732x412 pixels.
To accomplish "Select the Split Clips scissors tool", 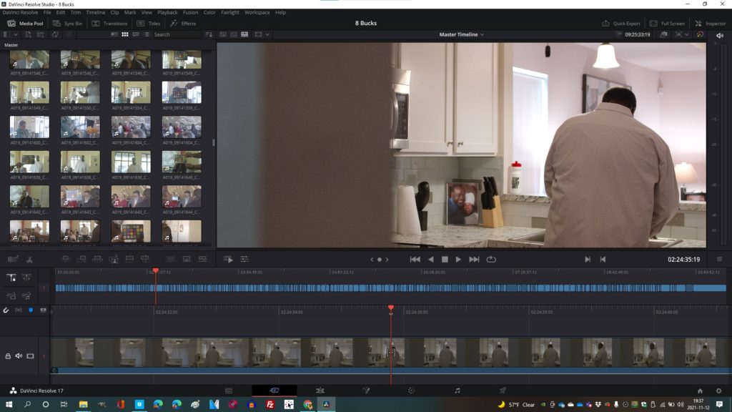I will pyautogui.click(x=29, y=259).
